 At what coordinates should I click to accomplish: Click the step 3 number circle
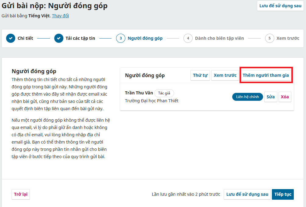pyautogui.click(x=121, y=38)
